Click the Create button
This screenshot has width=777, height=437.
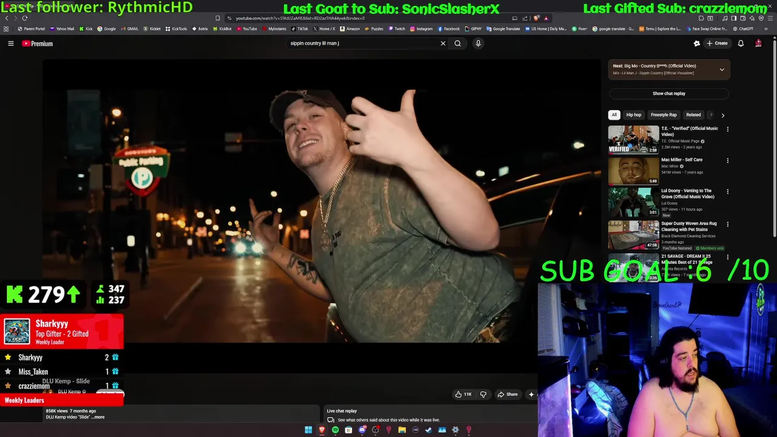[x=717, y=44]
